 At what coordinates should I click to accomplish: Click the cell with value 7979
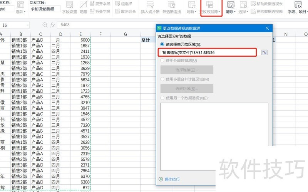(80, 74)
